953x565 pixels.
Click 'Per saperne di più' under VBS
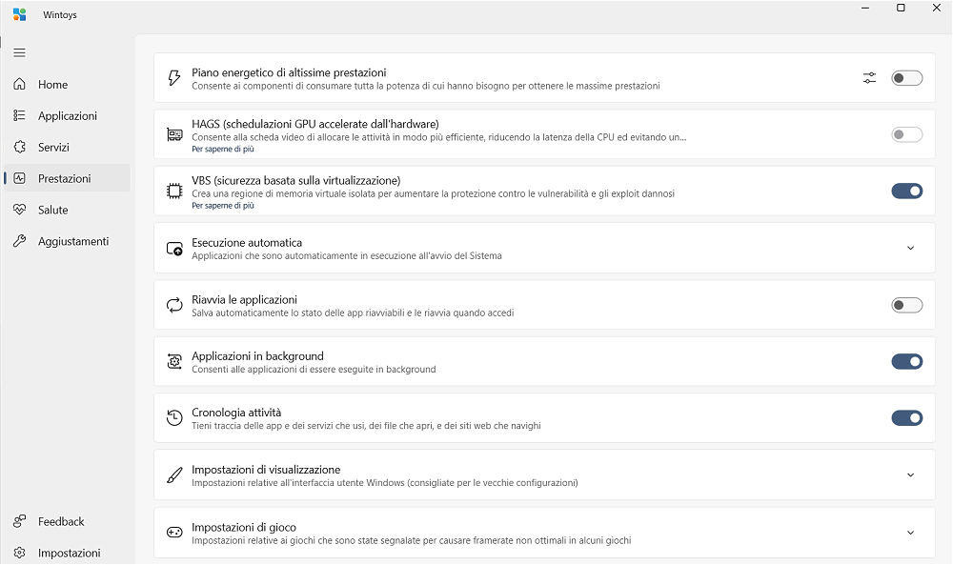click(x=223, y=206)
